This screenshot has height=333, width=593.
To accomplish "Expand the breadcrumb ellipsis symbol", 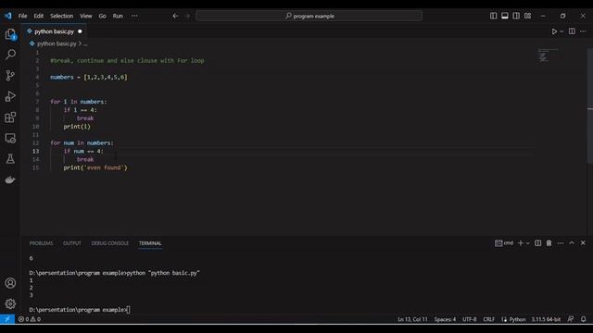I will click(x=85, y=43).
